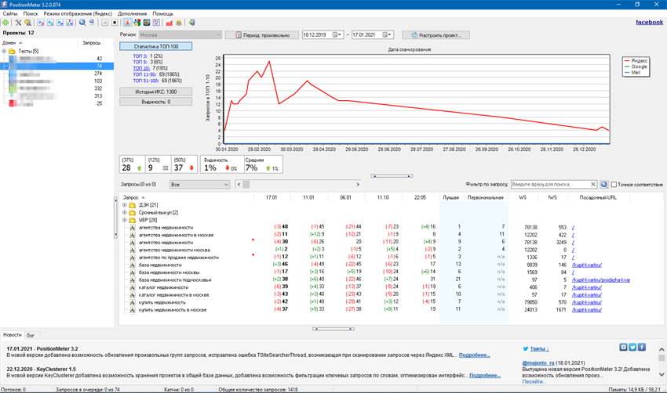
Task: Open the 'Регион' Москва dropdown
Action: [x=180, y=34]
